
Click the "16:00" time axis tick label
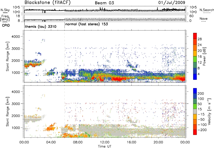[131, 142]
